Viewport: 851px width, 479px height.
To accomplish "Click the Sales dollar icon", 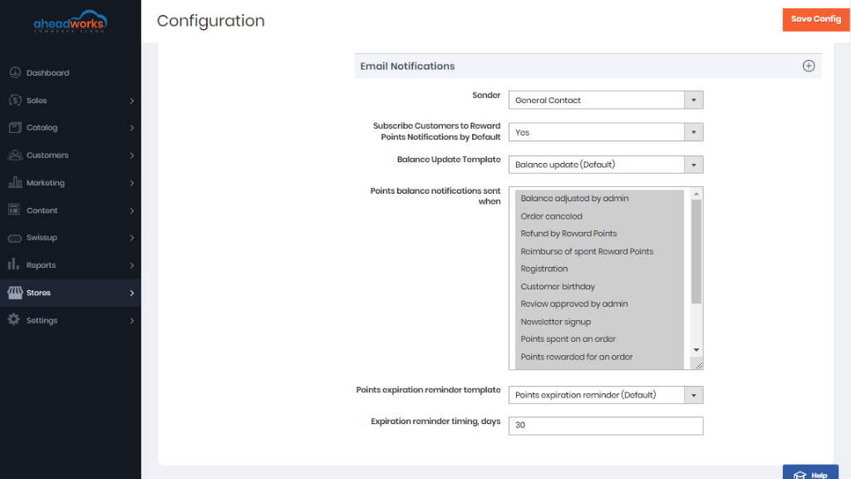I will coord(15,100).
